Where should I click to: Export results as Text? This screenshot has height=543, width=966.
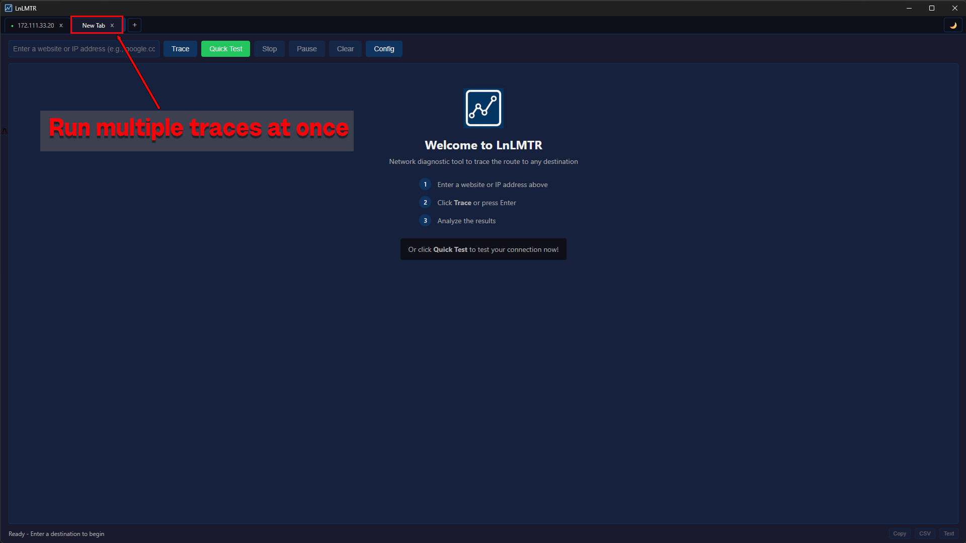point(948,533)
